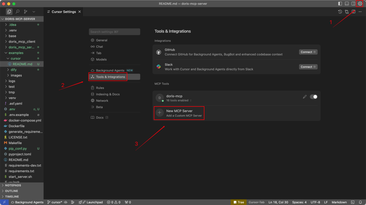Viewport: 366px width, 205px height.
Task: Show chat history clock icon
Action: coord(340,12)
